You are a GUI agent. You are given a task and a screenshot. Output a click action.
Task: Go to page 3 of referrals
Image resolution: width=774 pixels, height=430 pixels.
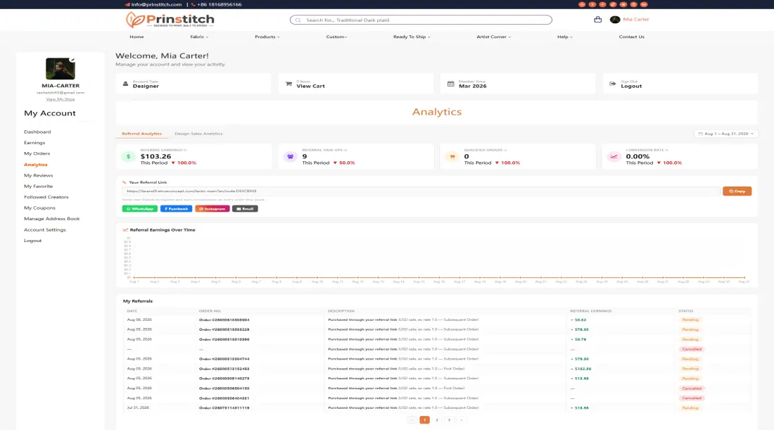[x=449, y=420]
